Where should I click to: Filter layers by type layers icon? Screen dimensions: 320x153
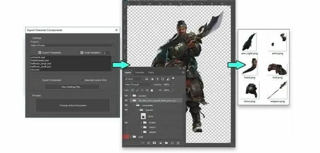point(157,79)
